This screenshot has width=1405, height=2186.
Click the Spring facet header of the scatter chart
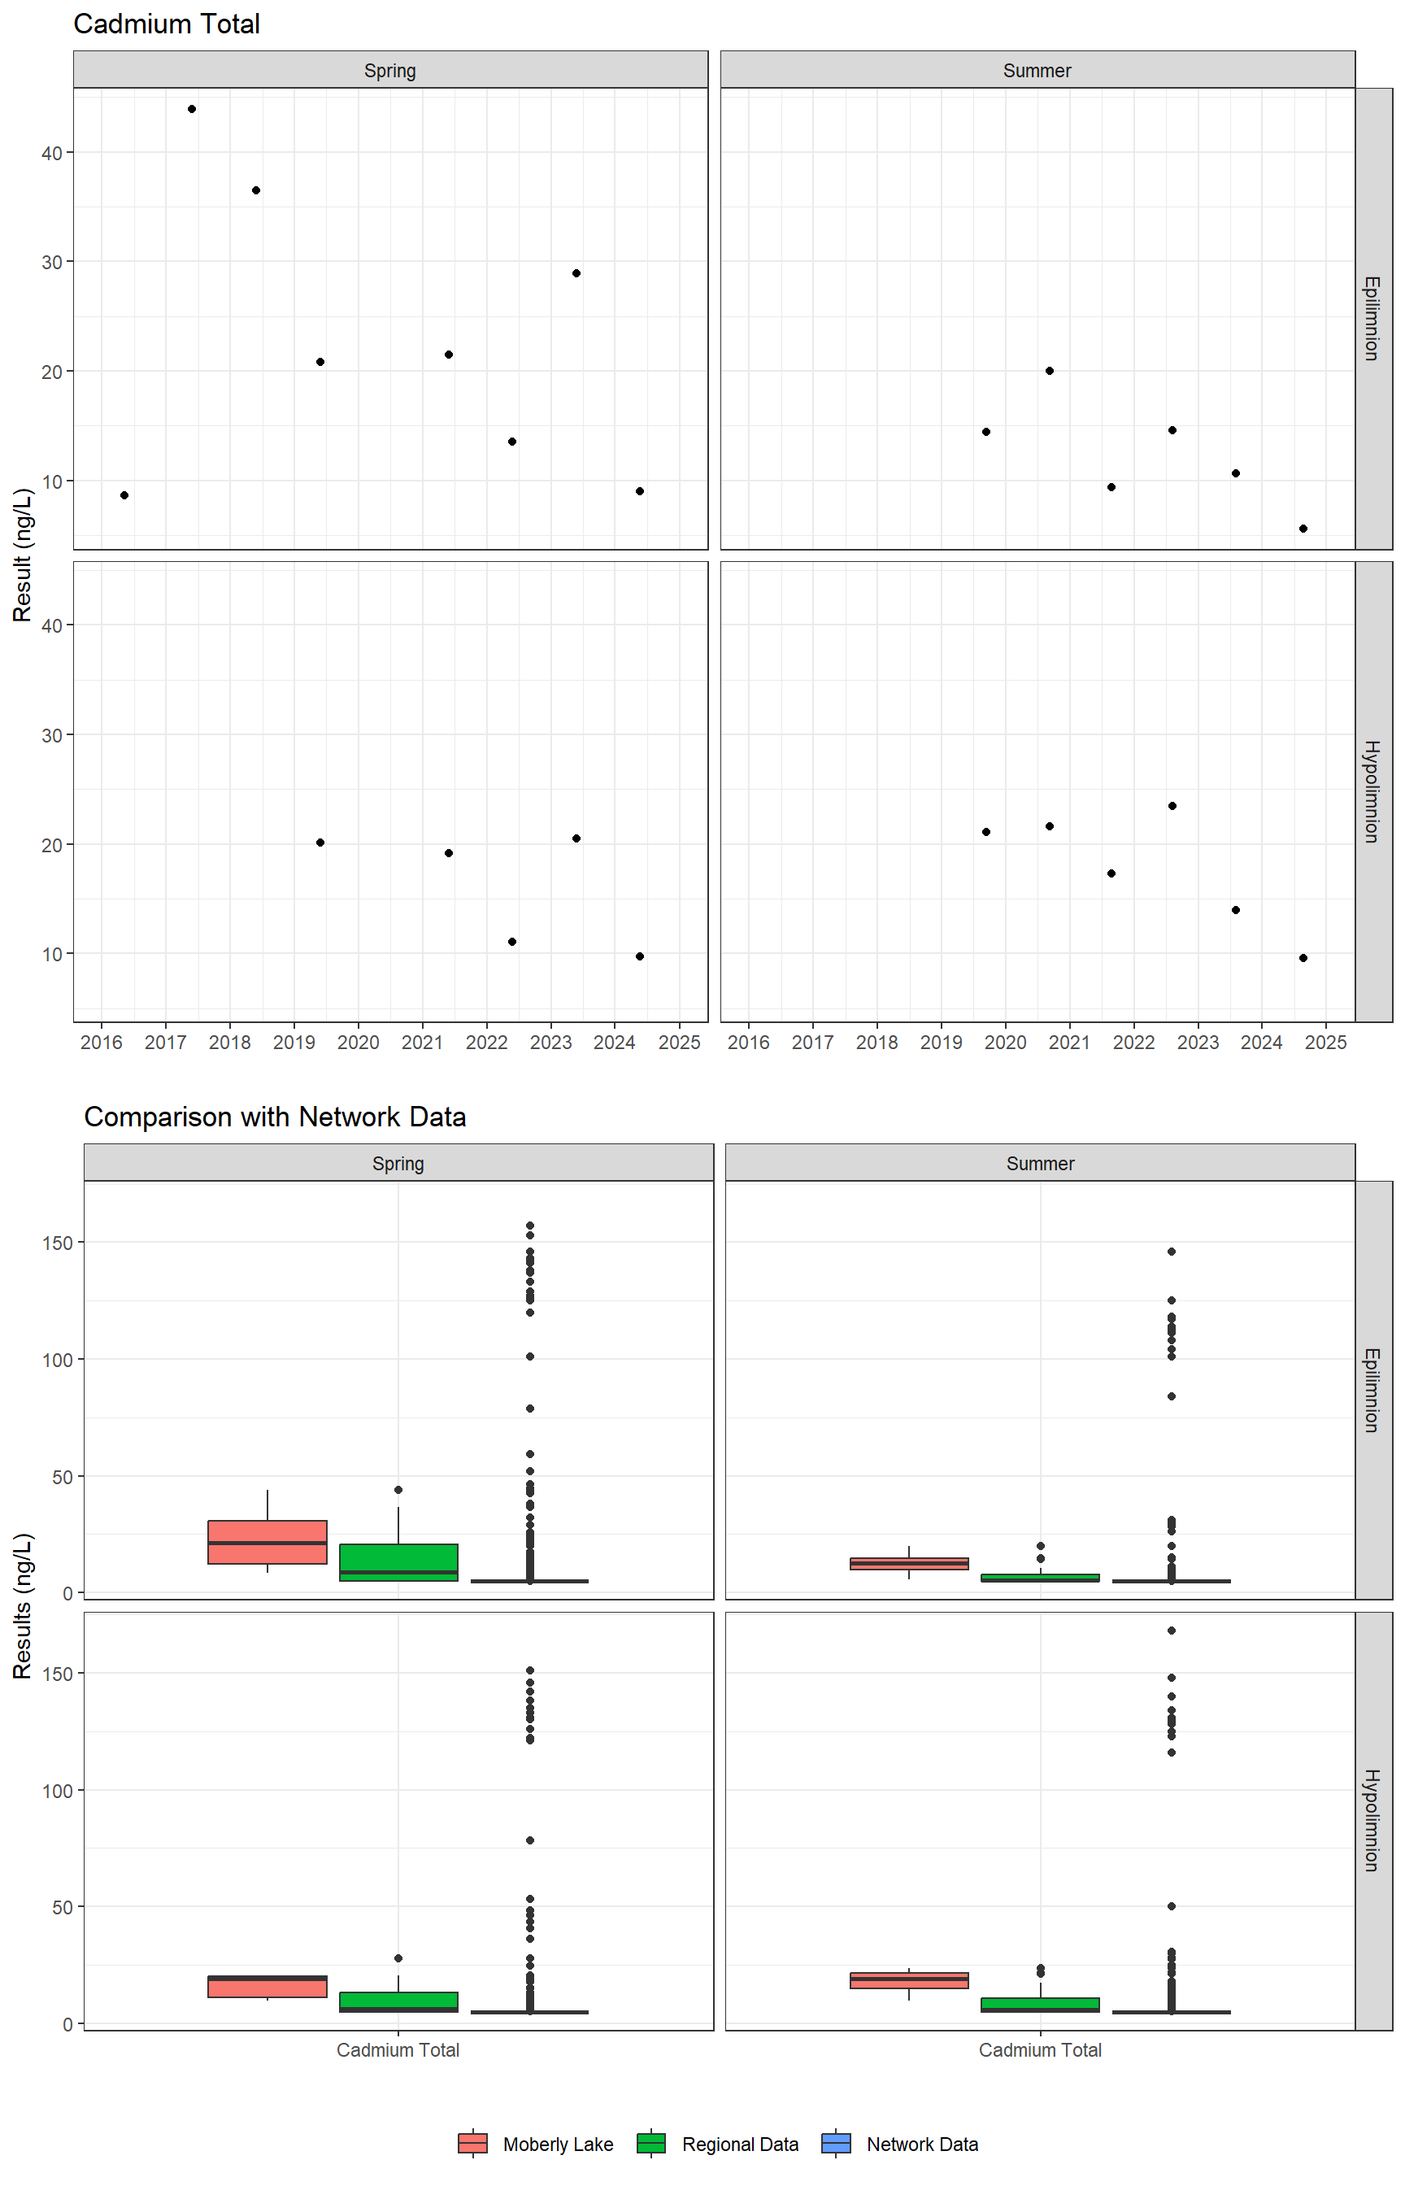click(x=390, y=70)
